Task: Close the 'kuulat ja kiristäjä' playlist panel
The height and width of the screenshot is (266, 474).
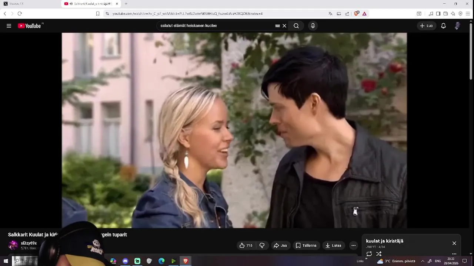Action: point(454,243)
